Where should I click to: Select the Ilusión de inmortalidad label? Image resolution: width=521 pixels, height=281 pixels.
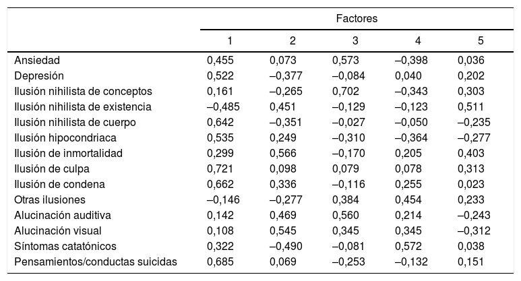68,153
